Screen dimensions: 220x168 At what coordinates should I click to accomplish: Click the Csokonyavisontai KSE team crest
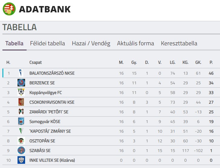(x=21, y=102)
